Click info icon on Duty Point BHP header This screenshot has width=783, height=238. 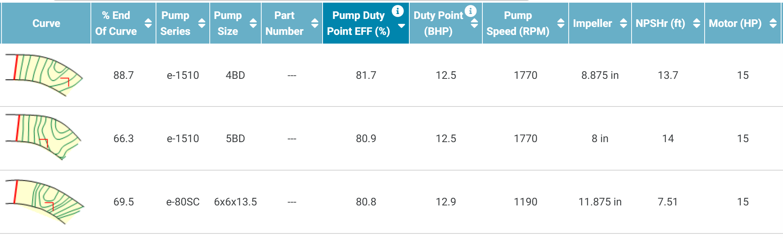coord(470,11)
